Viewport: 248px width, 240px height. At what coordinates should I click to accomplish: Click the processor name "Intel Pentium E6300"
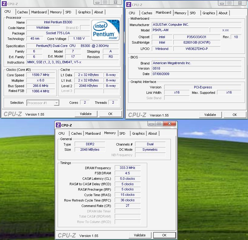[x=58, y=22]
